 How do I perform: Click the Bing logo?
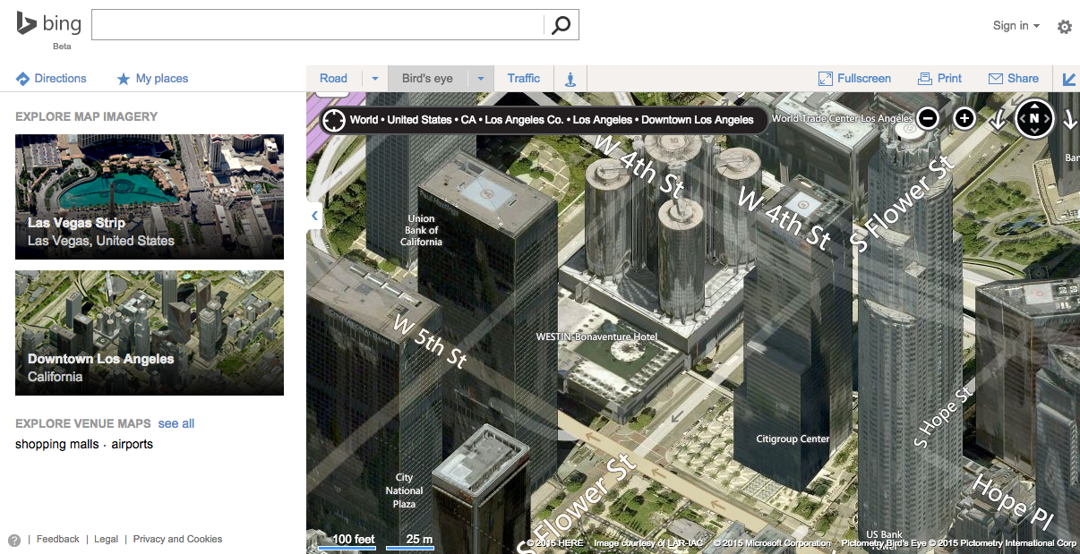(48, 26)
